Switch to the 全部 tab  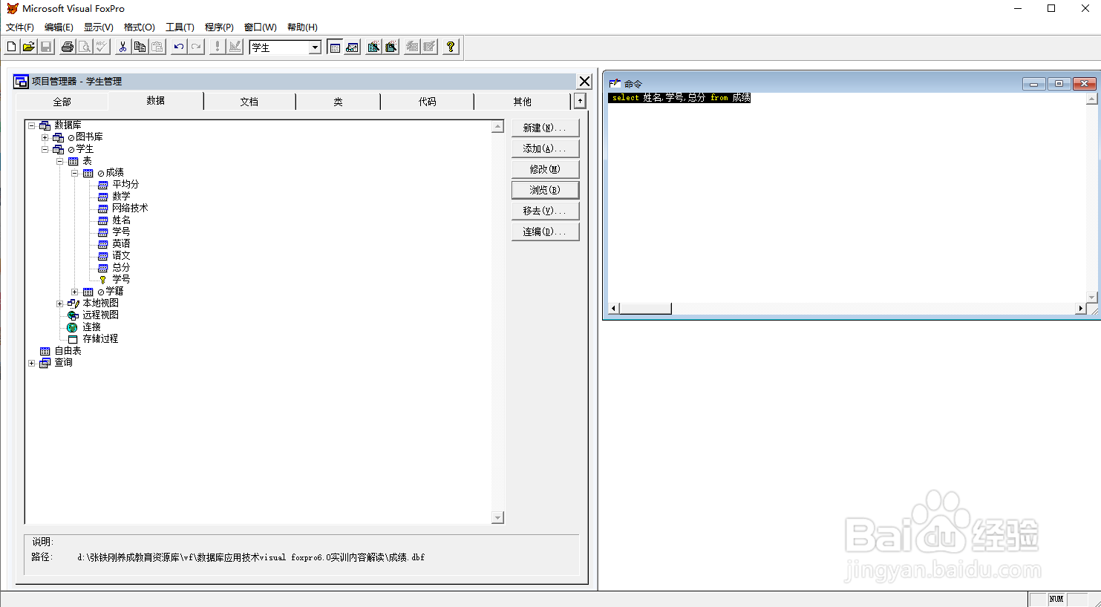click(x=62, y=102)
